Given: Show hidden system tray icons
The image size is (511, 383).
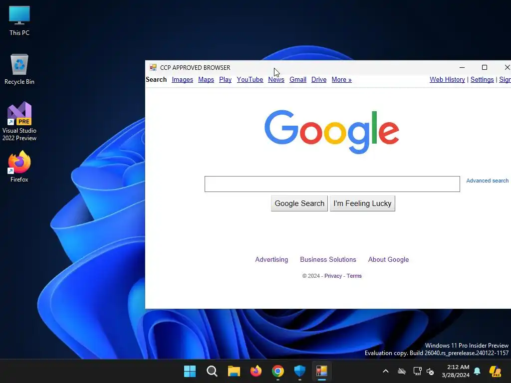Looking at the screenshot, I should pos(386,371).
